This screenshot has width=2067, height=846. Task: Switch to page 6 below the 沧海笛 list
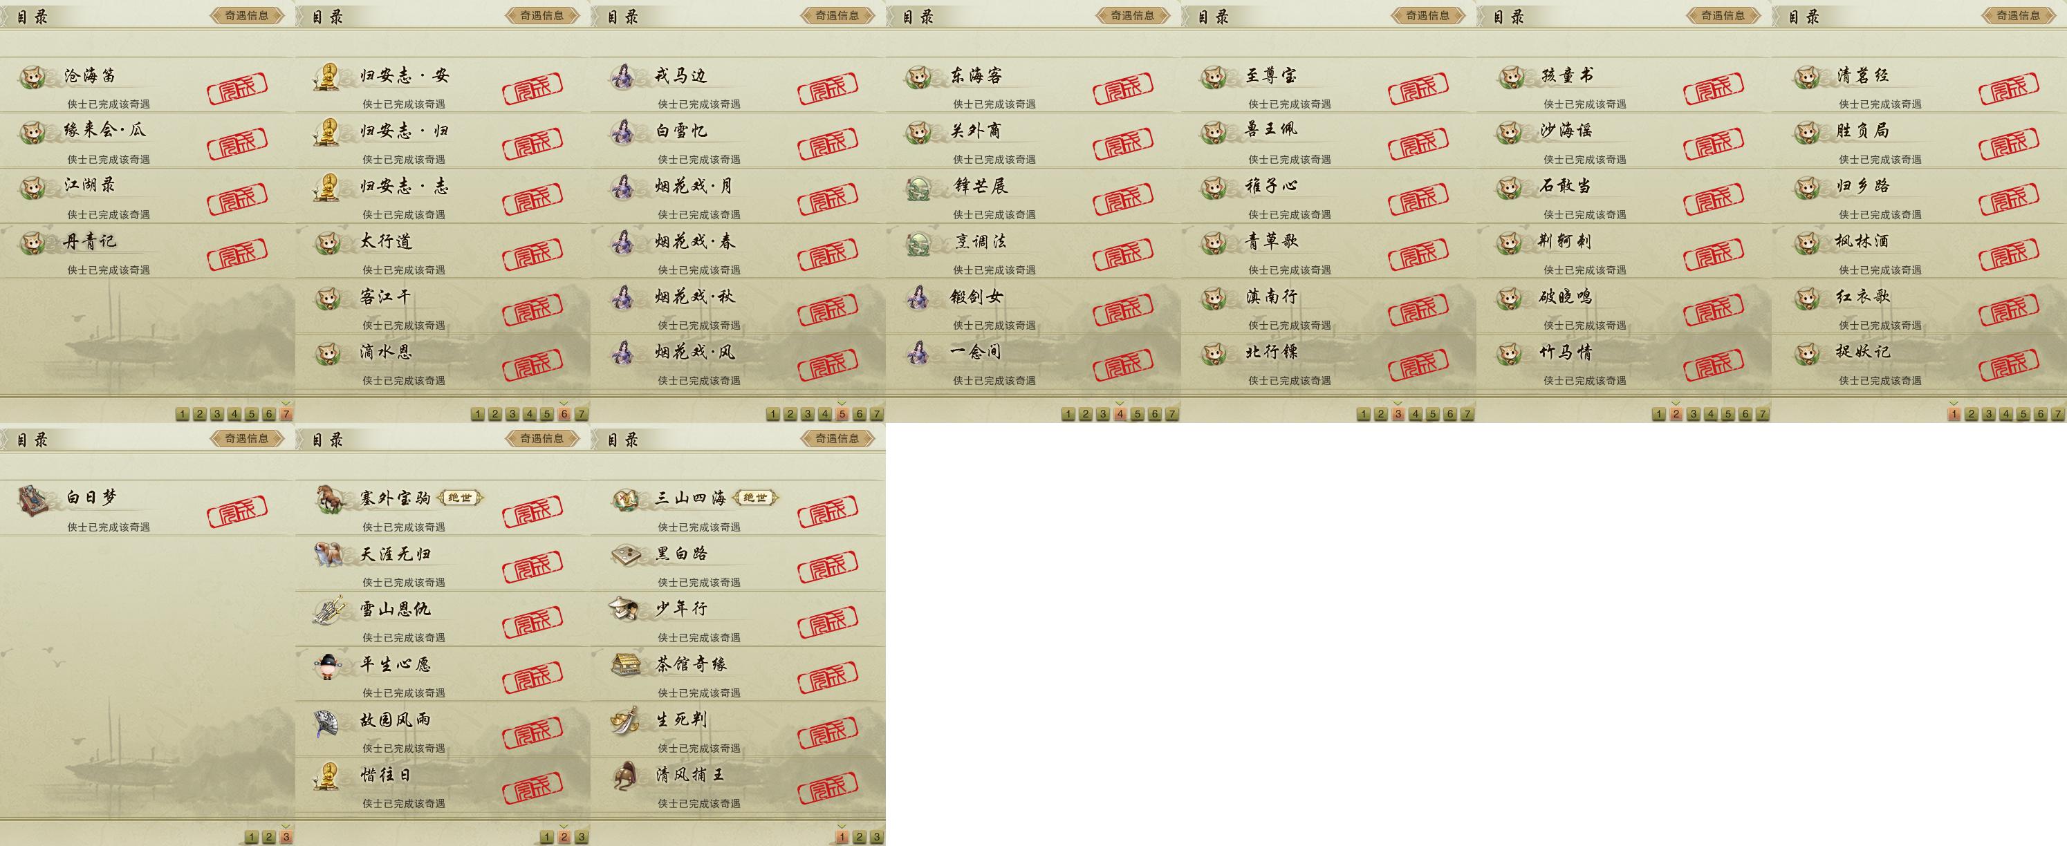point(269,415)
